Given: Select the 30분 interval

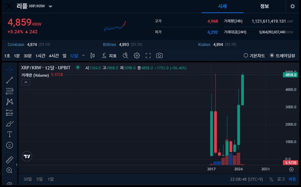Looking at the screenshot, I should 27,56.
